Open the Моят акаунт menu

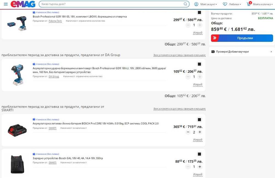[208, 4]
